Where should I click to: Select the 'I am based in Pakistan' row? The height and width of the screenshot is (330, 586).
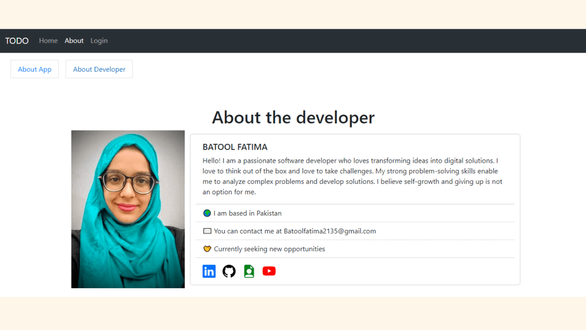click(x=355, y=213)
